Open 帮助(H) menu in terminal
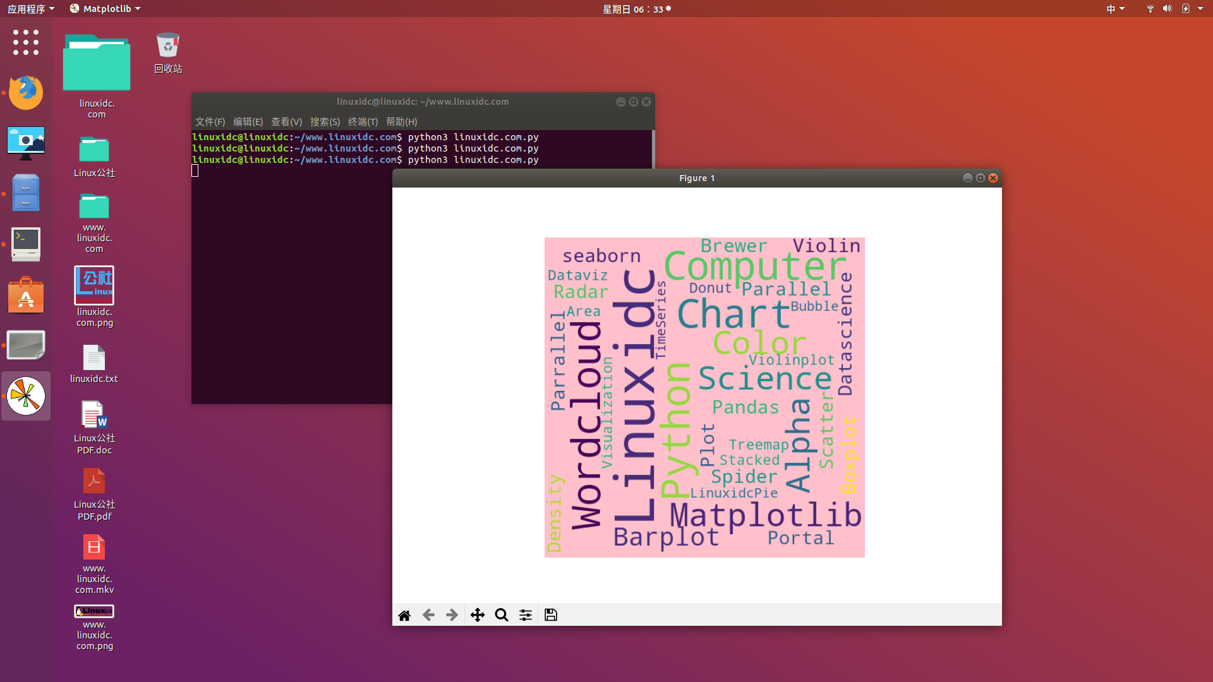This screenshot has width=1213, height=682. (x=401, y=122)
